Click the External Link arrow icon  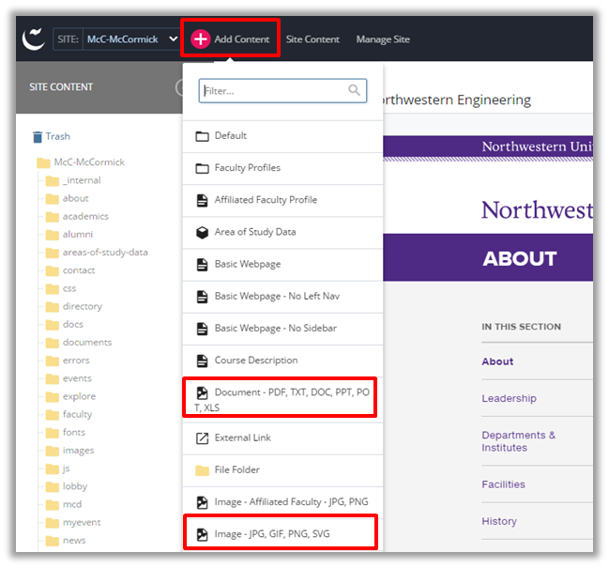202,438
